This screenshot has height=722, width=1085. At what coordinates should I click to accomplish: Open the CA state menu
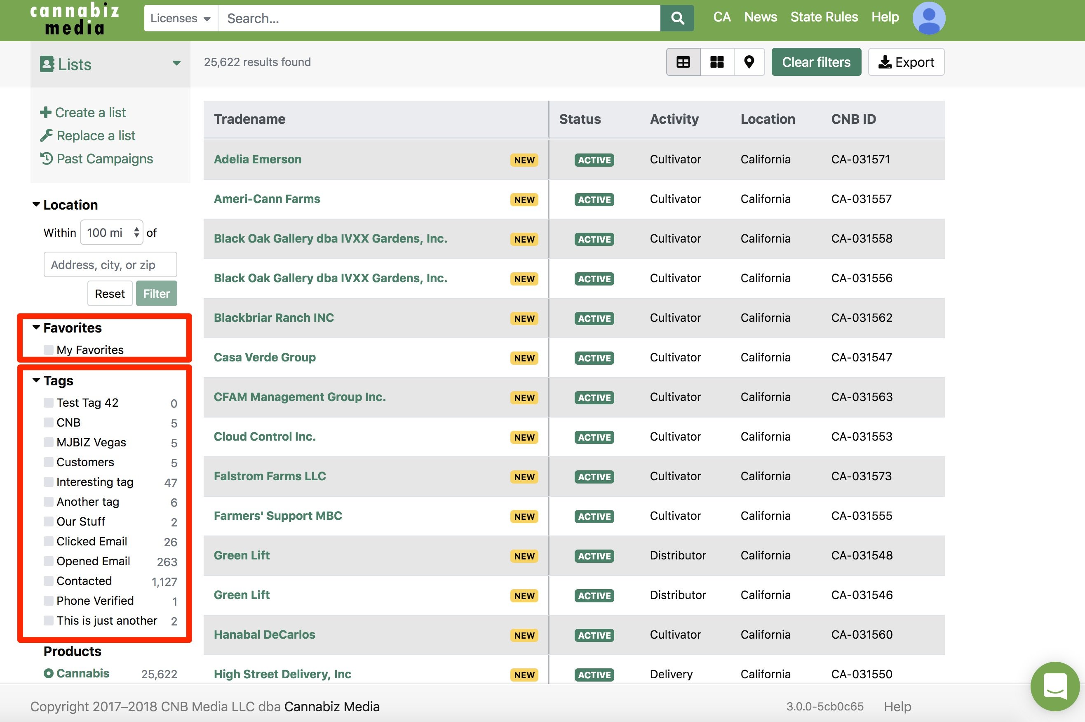pyautogui.click(x=722, y=17)
